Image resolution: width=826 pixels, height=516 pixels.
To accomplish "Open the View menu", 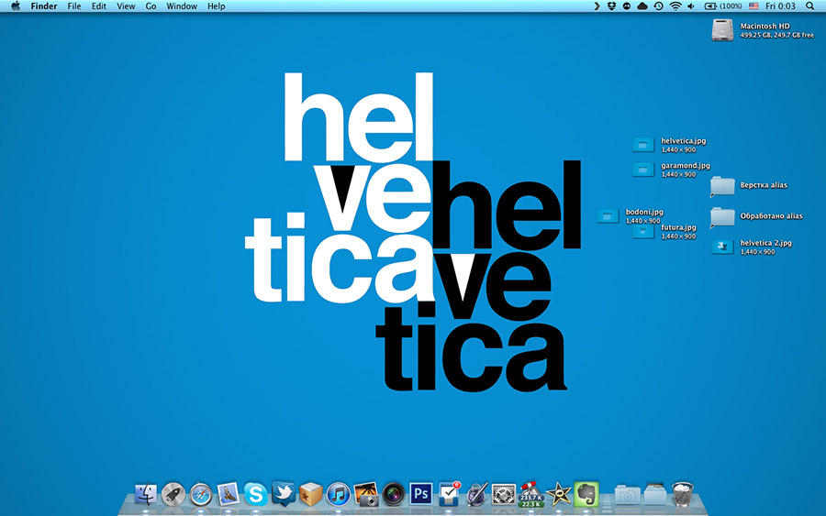I will point(126,6).
